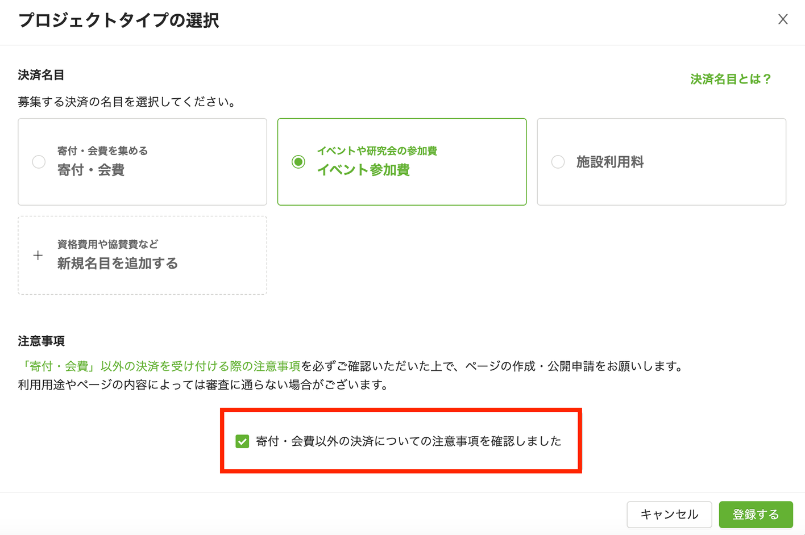The height and width of the screenshot is (535, 805).
Task: Select the イベント参加費 radio circle
Action: pyautogui.click(x=298, y=162)
